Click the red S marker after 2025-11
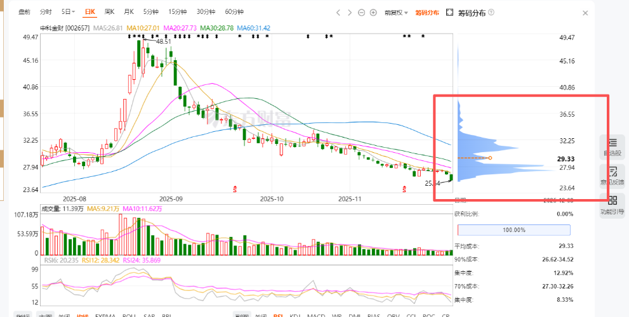This screenshot has height=317, width=629. coord(404,188)
